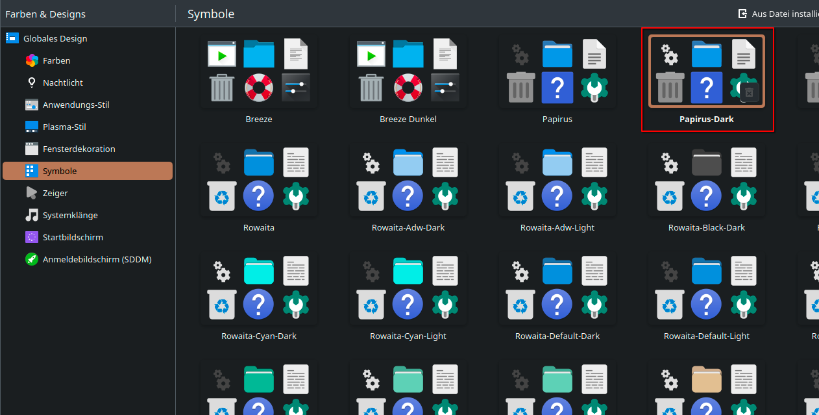The width and height of the screenshot is (819, 415).
Task: Open Systemklänge settings
Action: [88, 215]
